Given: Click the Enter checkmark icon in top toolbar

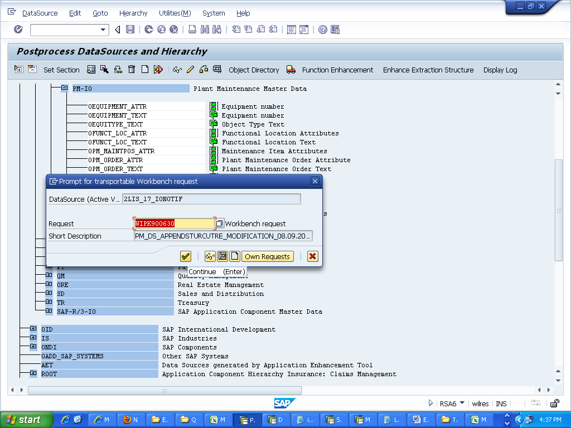Looking at the screenshot, I should 18,30.
